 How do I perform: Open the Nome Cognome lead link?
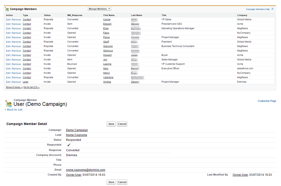76,135
